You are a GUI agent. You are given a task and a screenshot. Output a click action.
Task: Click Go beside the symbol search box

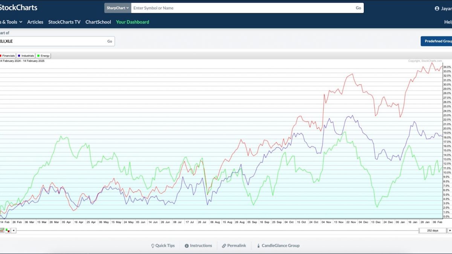pos(359,8)
